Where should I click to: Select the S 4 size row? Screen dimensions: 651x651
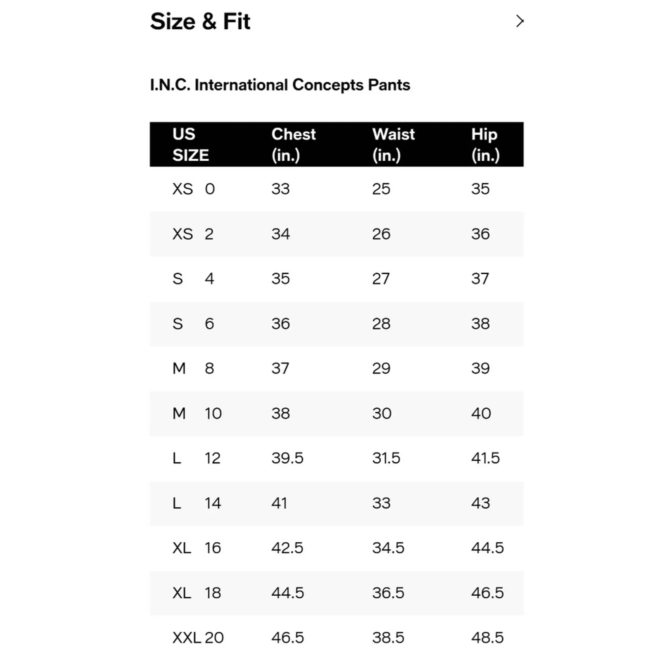[193, 279]
